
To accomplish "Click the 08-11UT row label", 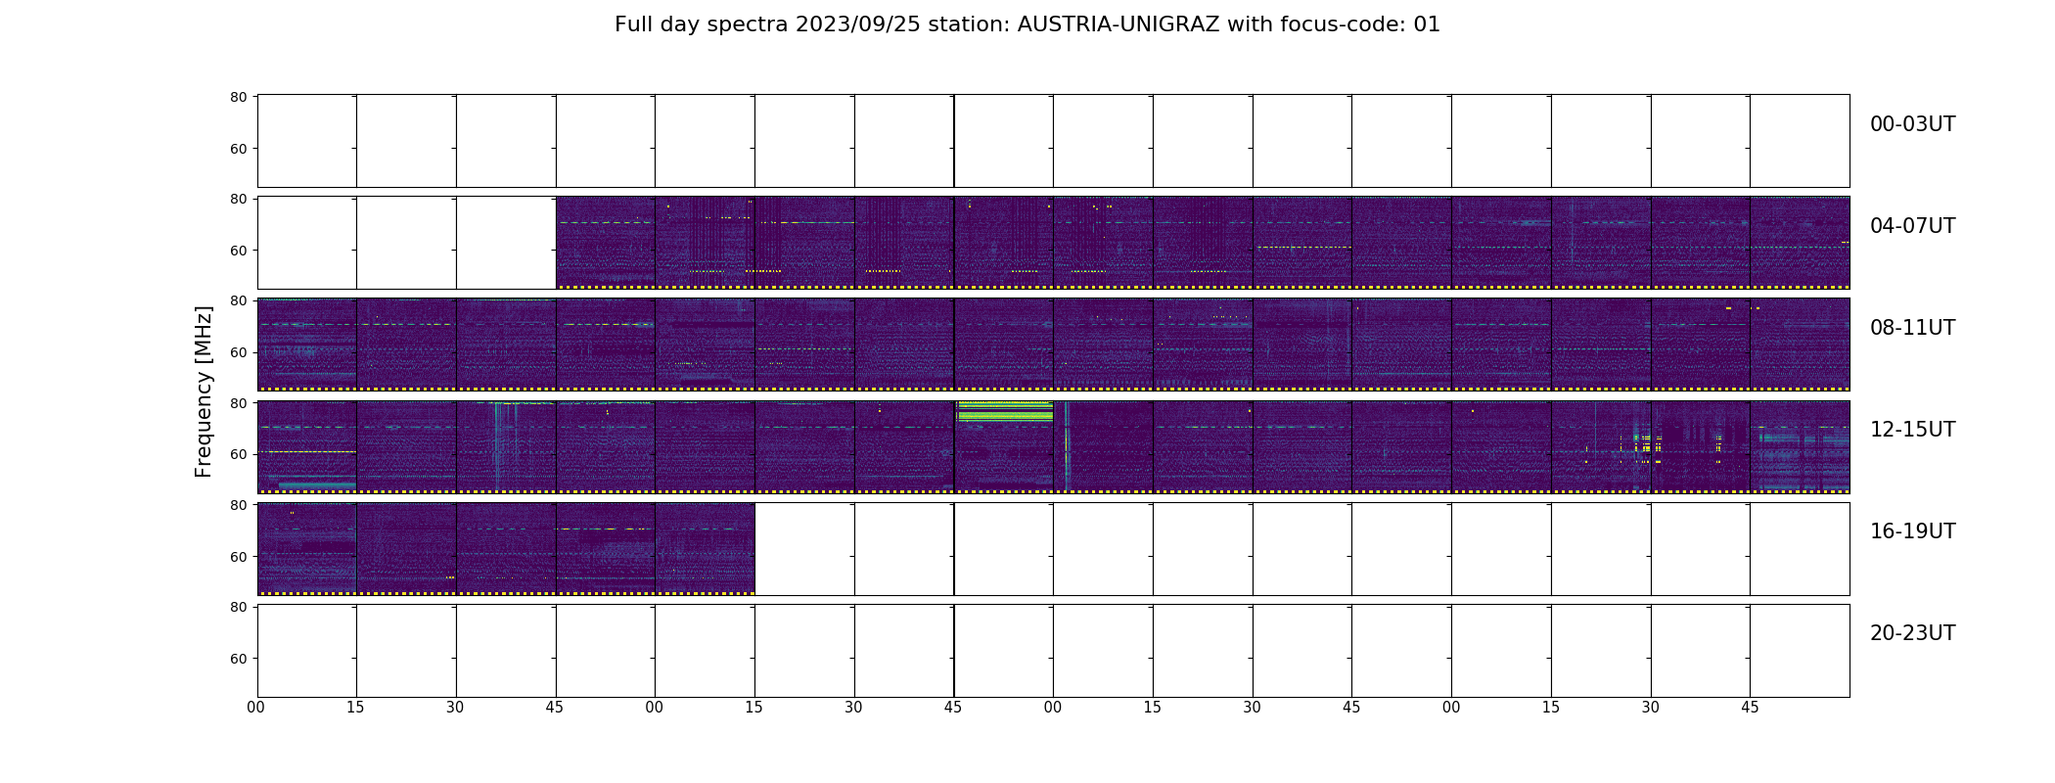I will [1912, 328].
